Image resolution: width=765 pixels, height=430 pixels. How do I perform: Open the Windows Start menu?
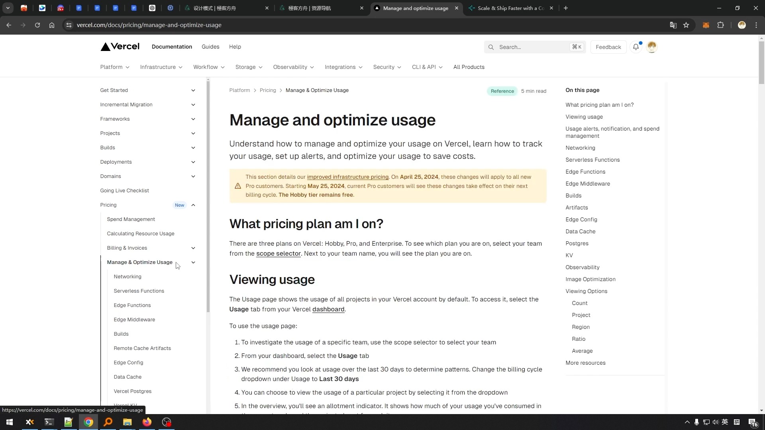coord(10,422)
